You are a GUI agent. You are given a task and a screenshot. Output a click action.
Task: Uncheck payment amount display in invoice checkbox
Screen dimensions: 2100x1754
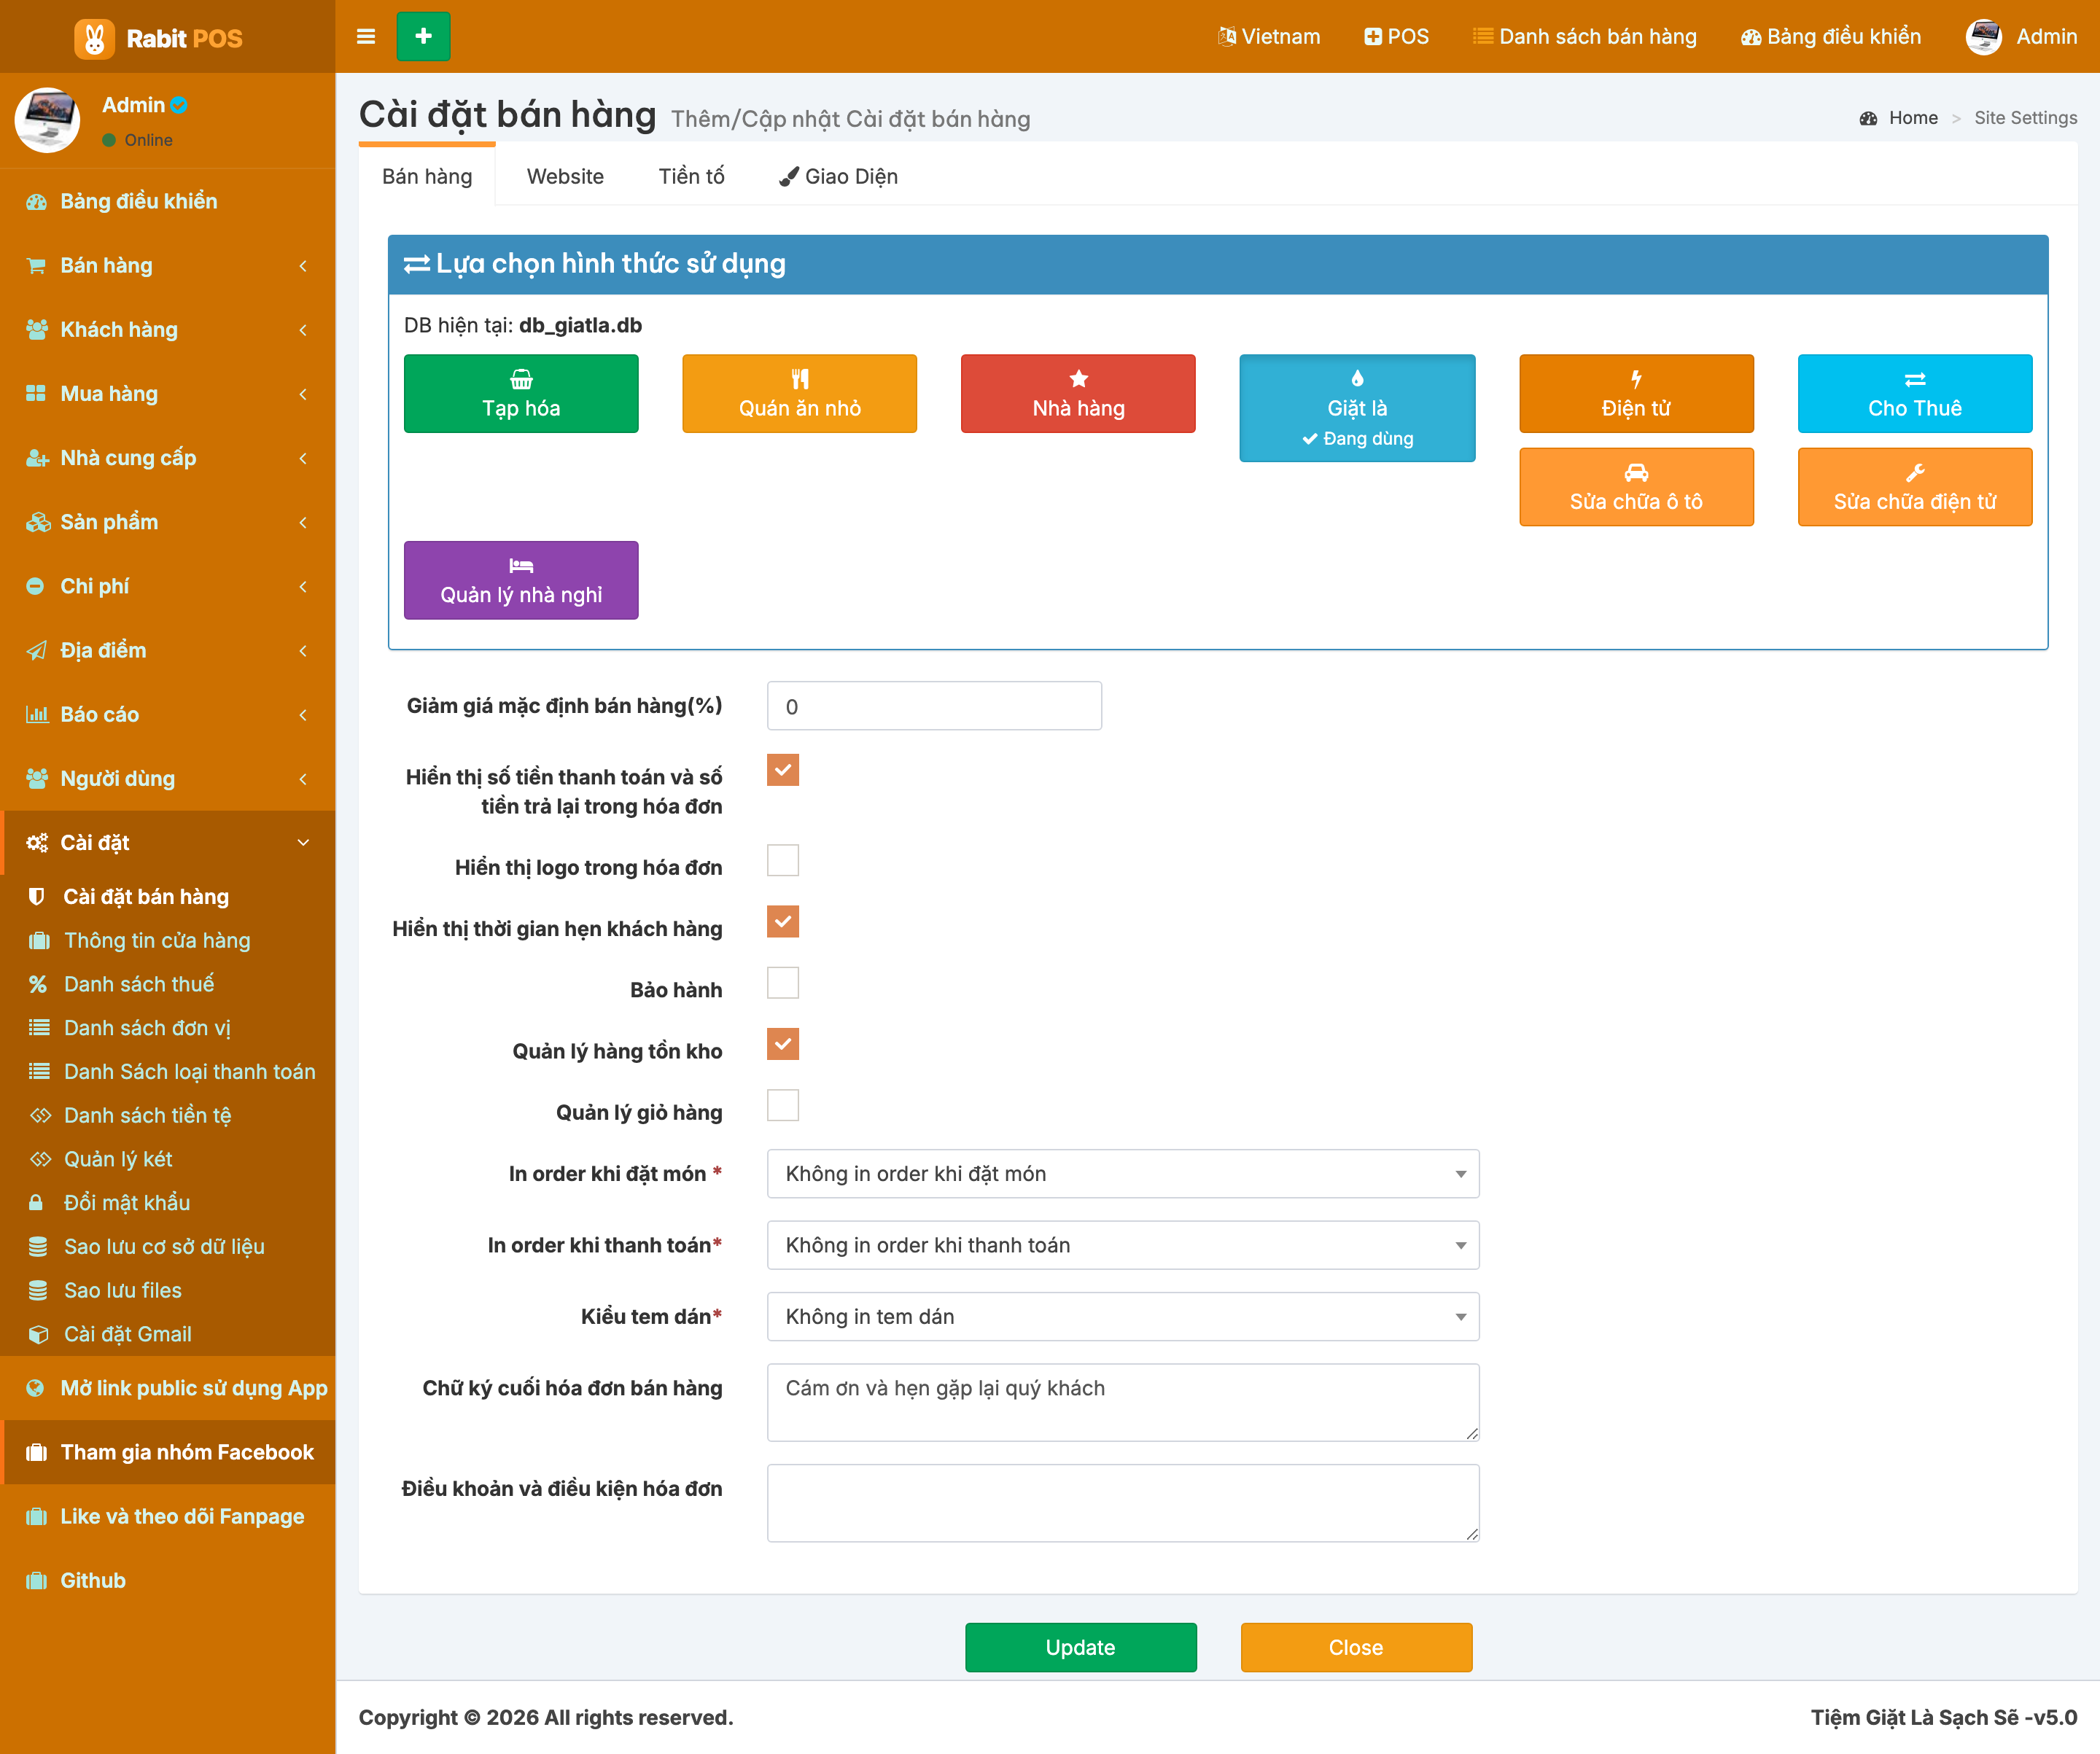(x=783, y=770)
